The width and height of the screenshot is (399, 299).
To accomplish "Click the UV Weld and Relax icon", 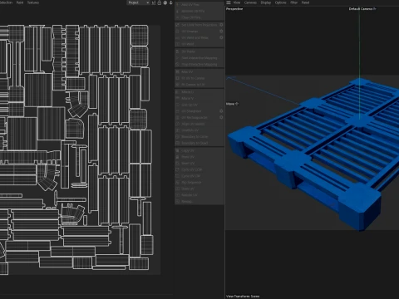I will coord(178,37).
